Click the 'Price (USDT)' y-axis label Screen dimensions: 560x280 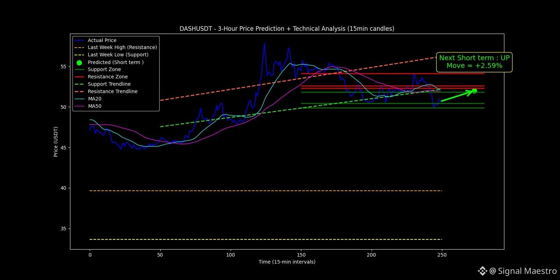click(56, 142)
